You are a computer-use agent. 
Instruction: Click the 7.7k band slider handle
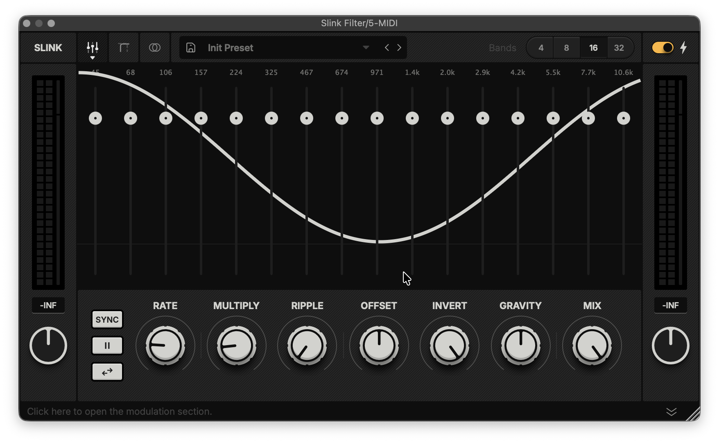[x=588, y=118]
